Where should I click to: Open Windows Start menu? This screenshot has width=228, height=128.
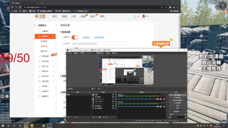(x=3, y=125)
